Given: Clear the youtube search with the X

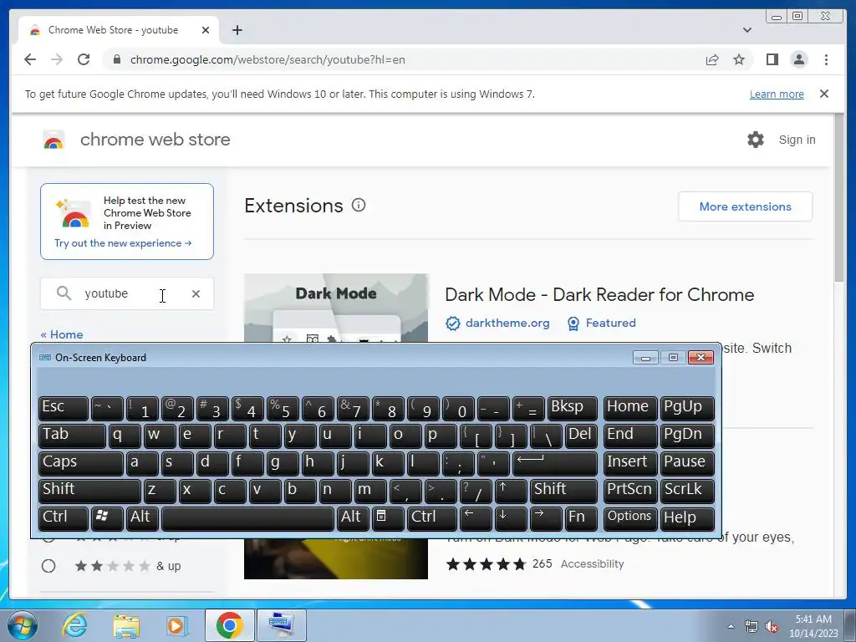Looking at the screenshot, I should click(x=196, y=293).
